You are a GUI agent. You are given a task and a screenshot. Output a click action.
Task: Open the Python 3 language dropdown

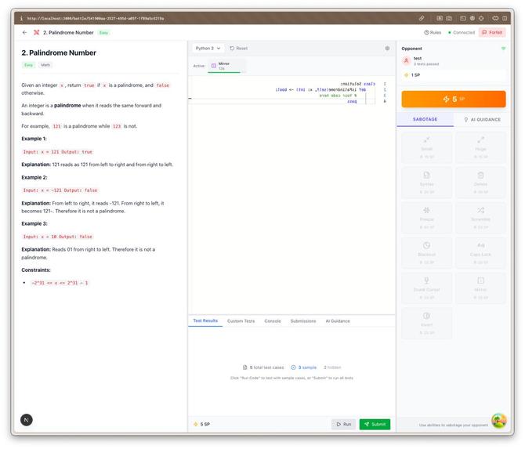click(x=208, y=49)
